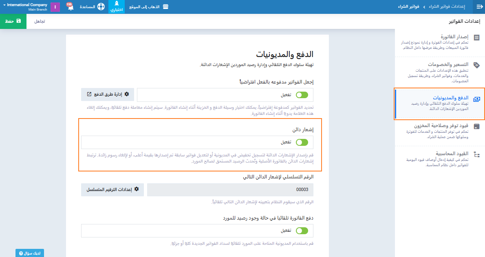Disable the default paid invoices toggle
The width and height of the screenshot is (485, 257).
click(x=302, y=95)
